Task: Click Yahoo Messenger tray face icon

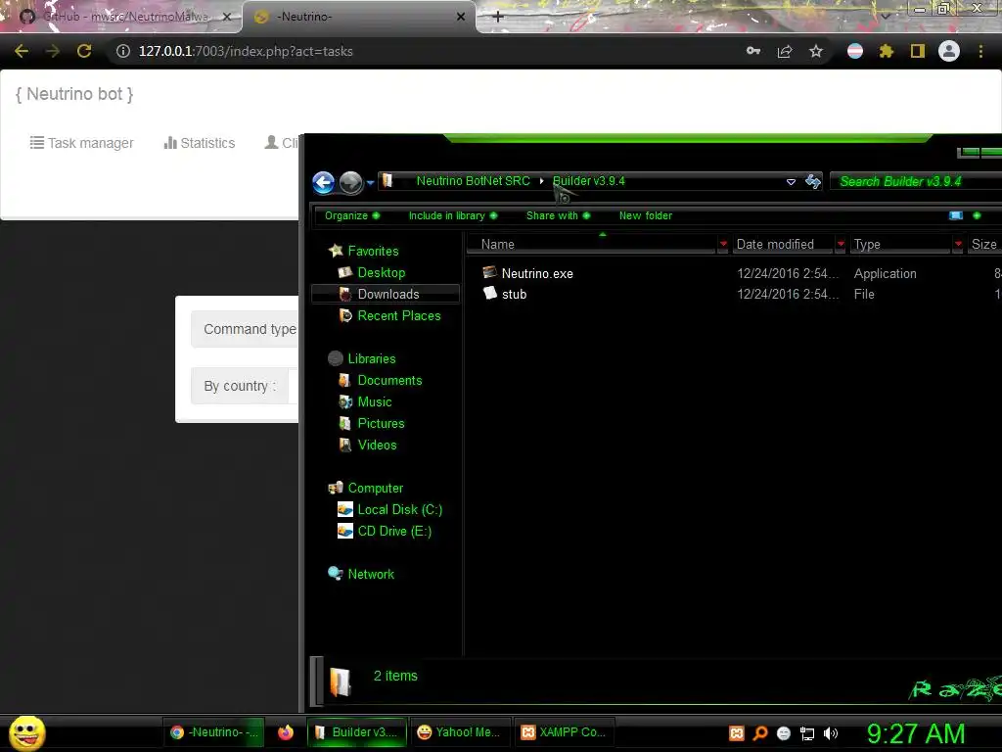Action: (x=784, y=733)
